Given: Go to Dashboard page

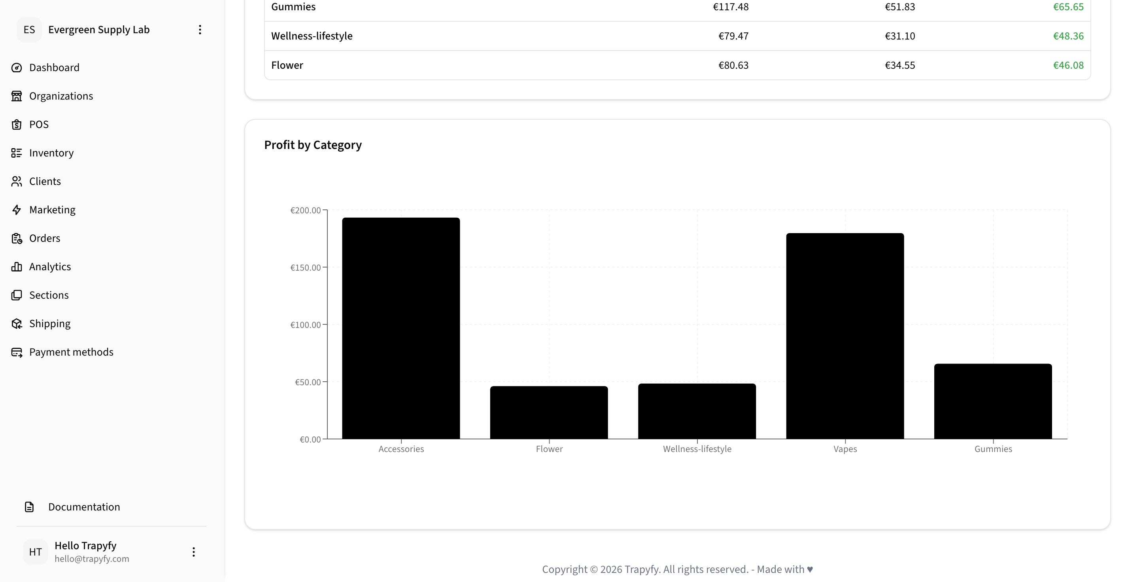Looking at the screenshot, I should click(54, 68).
